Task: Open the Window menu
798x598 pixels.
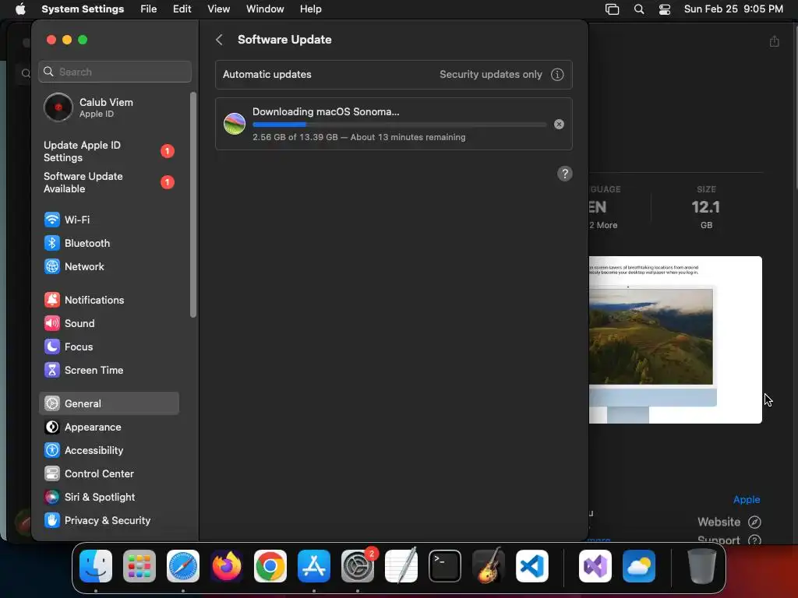Action: pos(265,9)
